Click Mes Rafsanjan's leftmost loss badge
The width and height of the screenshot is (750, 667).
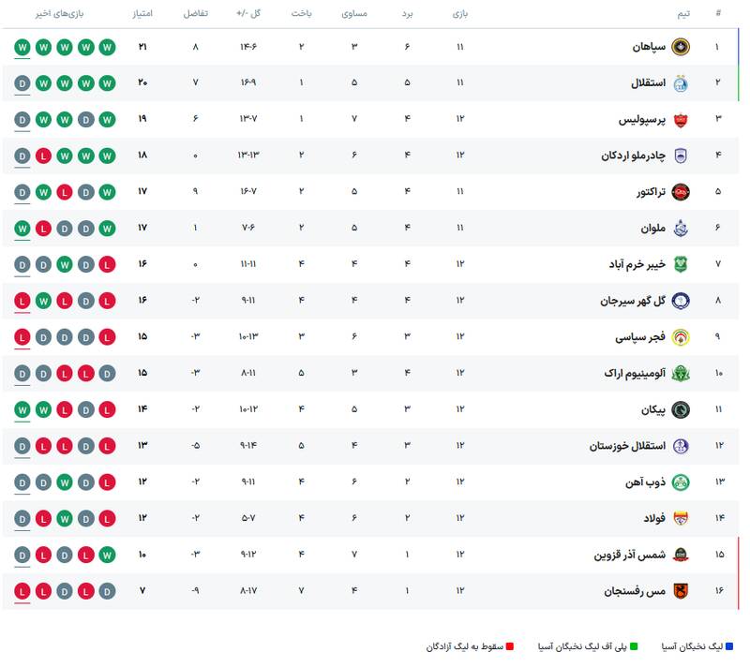22,591
